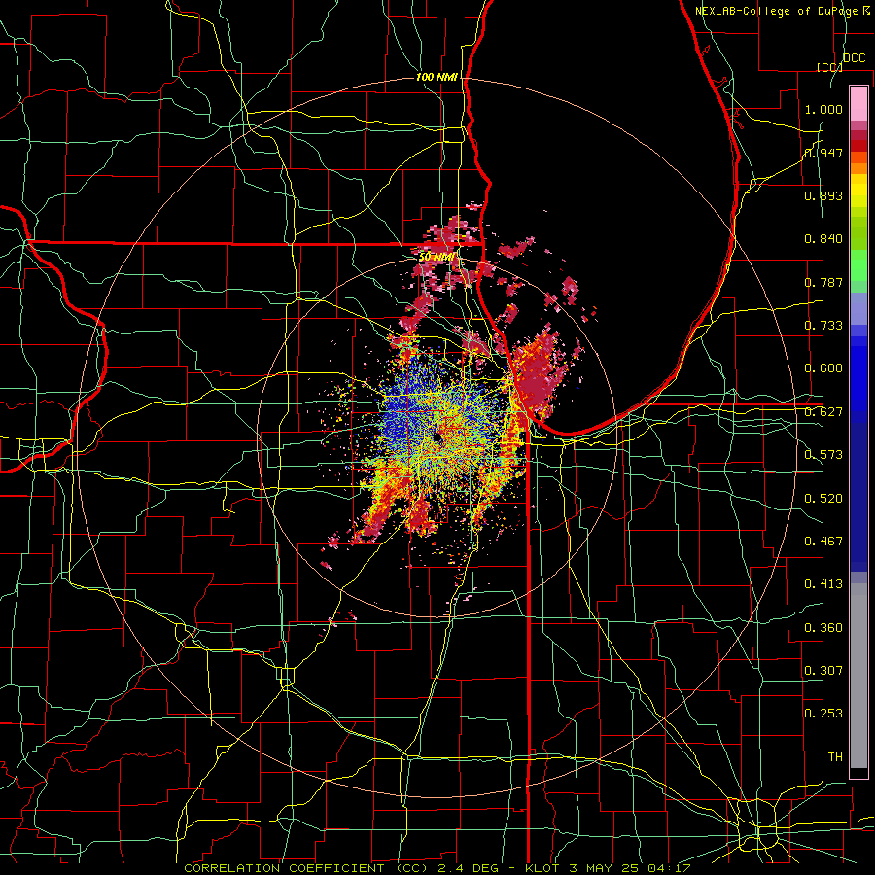875x875 pixels.
Task: Click the 0.787 scale value
Action: click(823, 282)
